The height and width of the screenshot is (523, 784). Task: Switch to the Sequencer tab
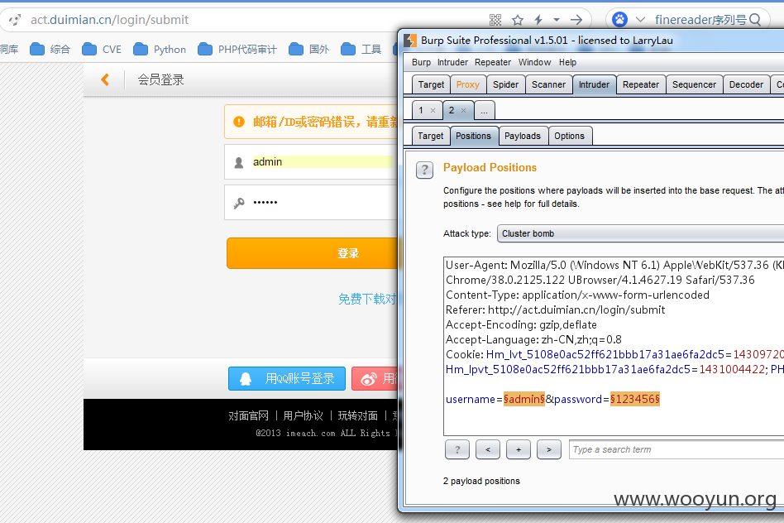coord(694,84)
